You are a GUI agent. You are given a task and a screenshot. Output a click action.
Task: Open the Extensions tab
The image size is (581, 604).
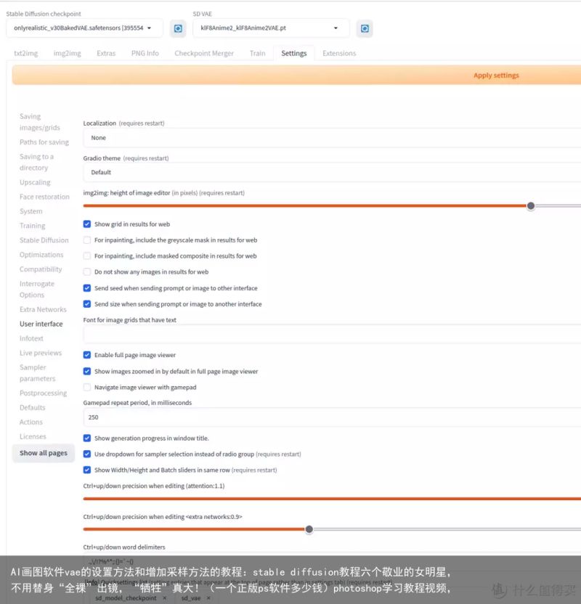click(339, 53)
